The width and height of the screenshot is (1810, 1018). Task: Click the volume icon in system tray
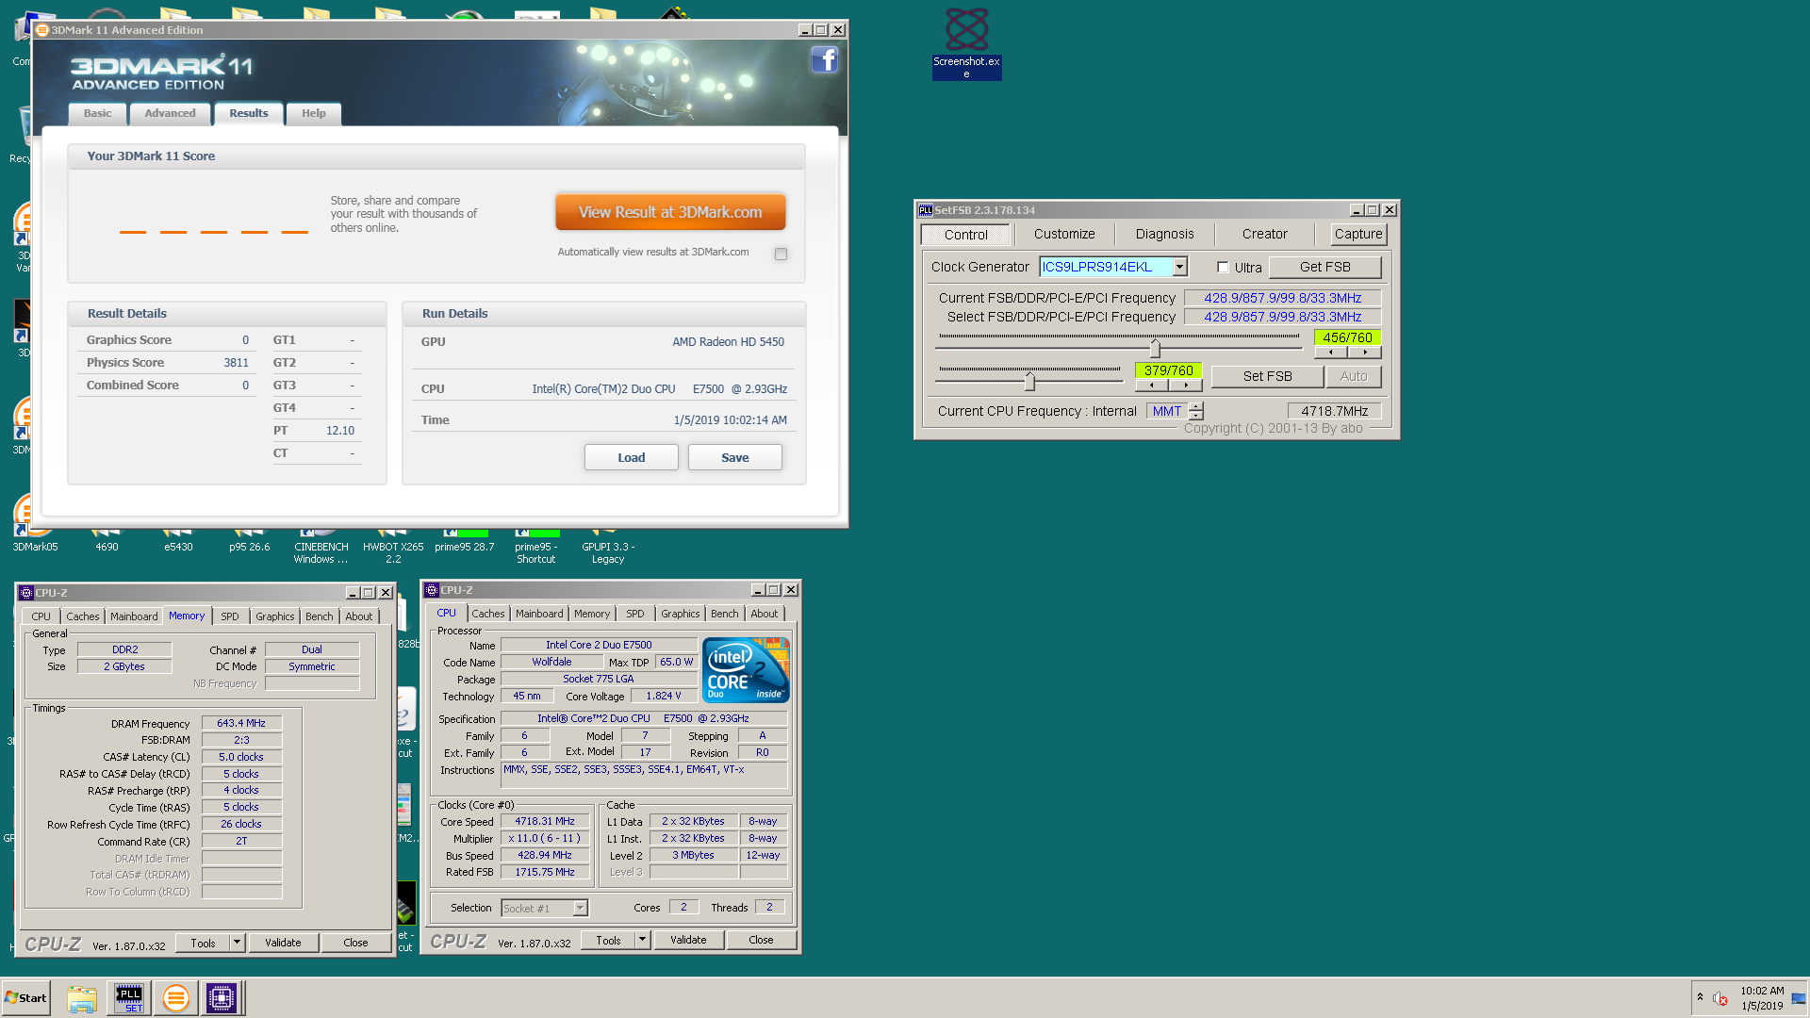(x=1720, y=998)
